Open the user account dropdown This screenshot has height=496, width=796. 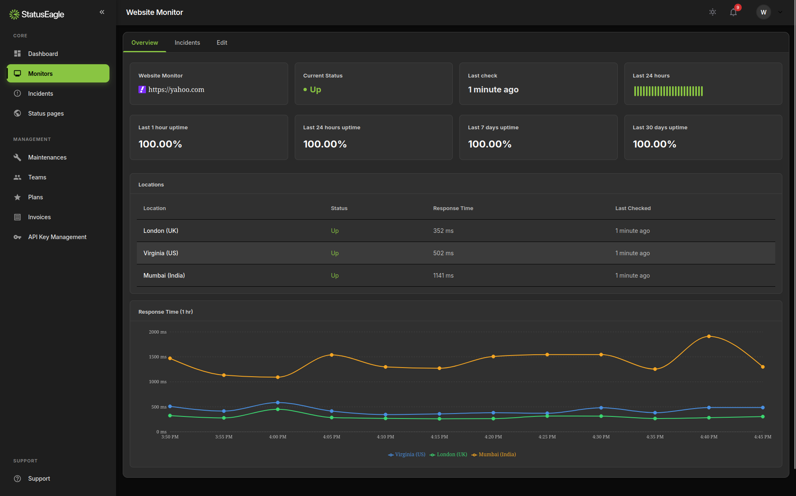780,12
